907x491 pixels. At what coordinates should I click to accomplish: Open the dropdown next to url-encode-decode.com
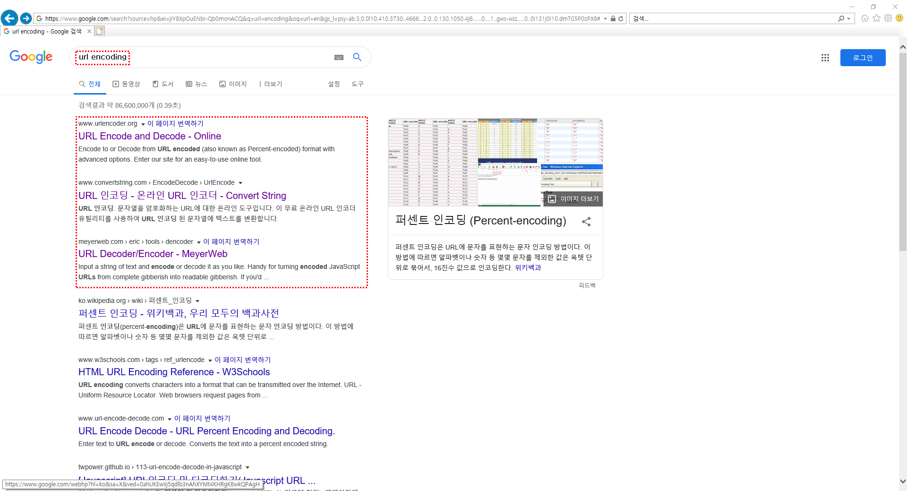point(170,419)
